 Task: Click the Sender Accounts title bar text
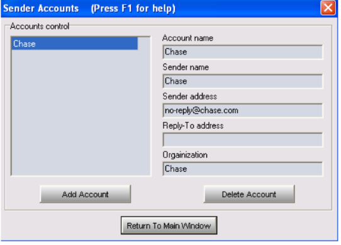coord(41,8)
